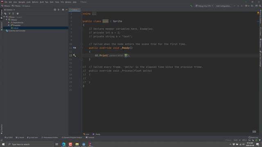This screenshot has width=262, height=147.
Task: Click the override gutter icon beside _Ready
Action: click(75, 48)
